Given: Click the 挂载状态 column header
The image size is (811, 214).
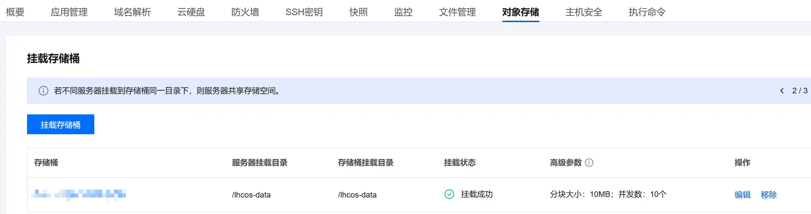Looking at the screenshot, I should tap(460, 163).
